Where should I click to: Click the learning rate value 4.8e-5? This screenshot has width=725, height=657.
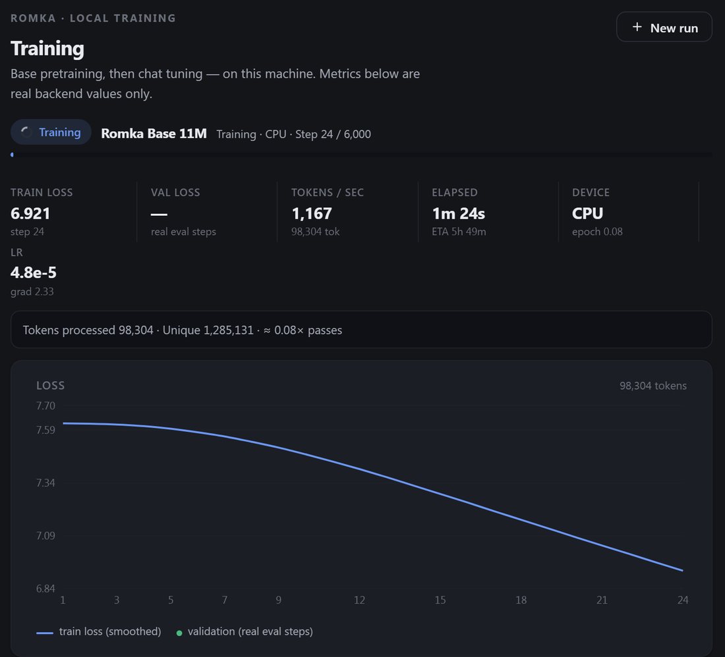[x=34, y=273]
